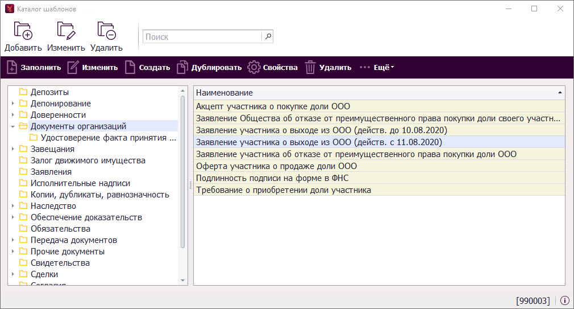Image resolution: width=574 pixels, height=309 pixels.
Task: Expand the Депонирование tree node
Action: [13, 104]
